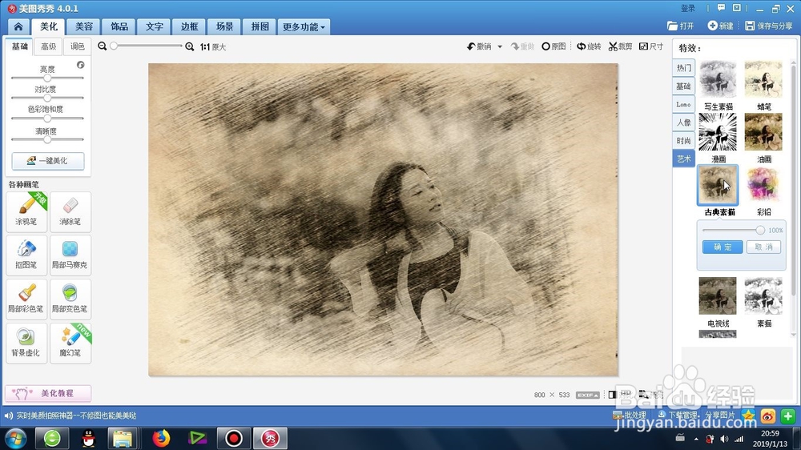
Task: Open the 美化教程 tutorial link
Action: point(48,393)
